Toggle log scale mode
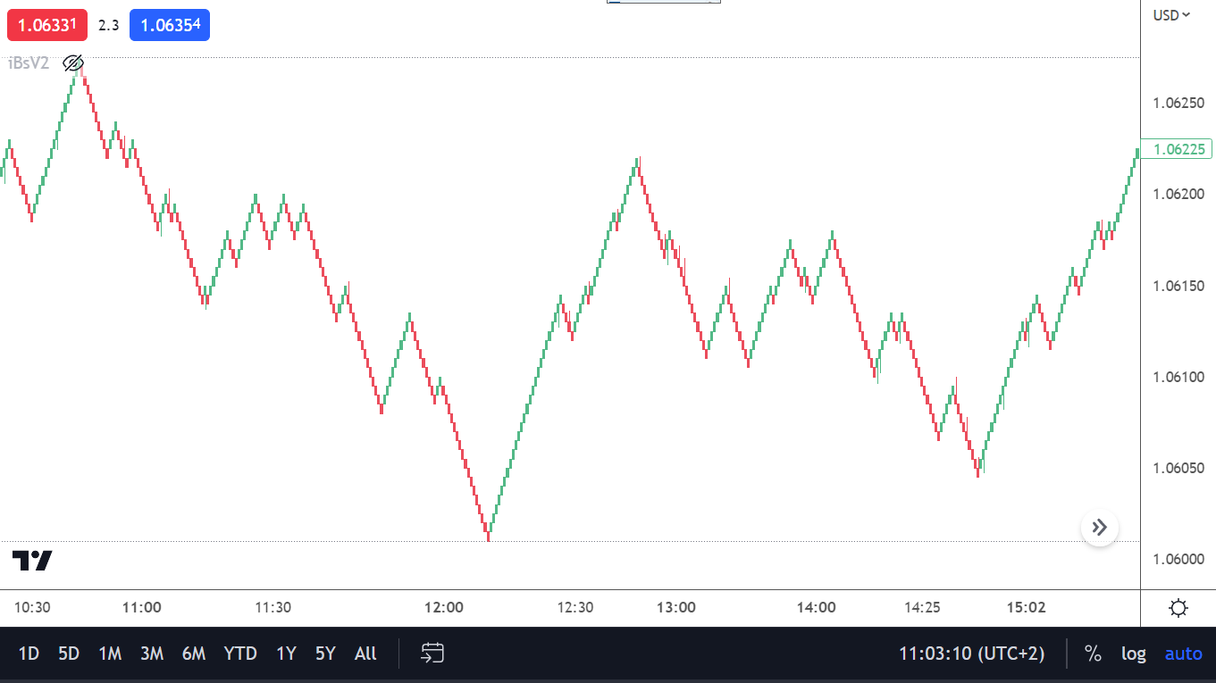The width and height of the screenshot is (1216, 683). click(x=1133, y=654)
